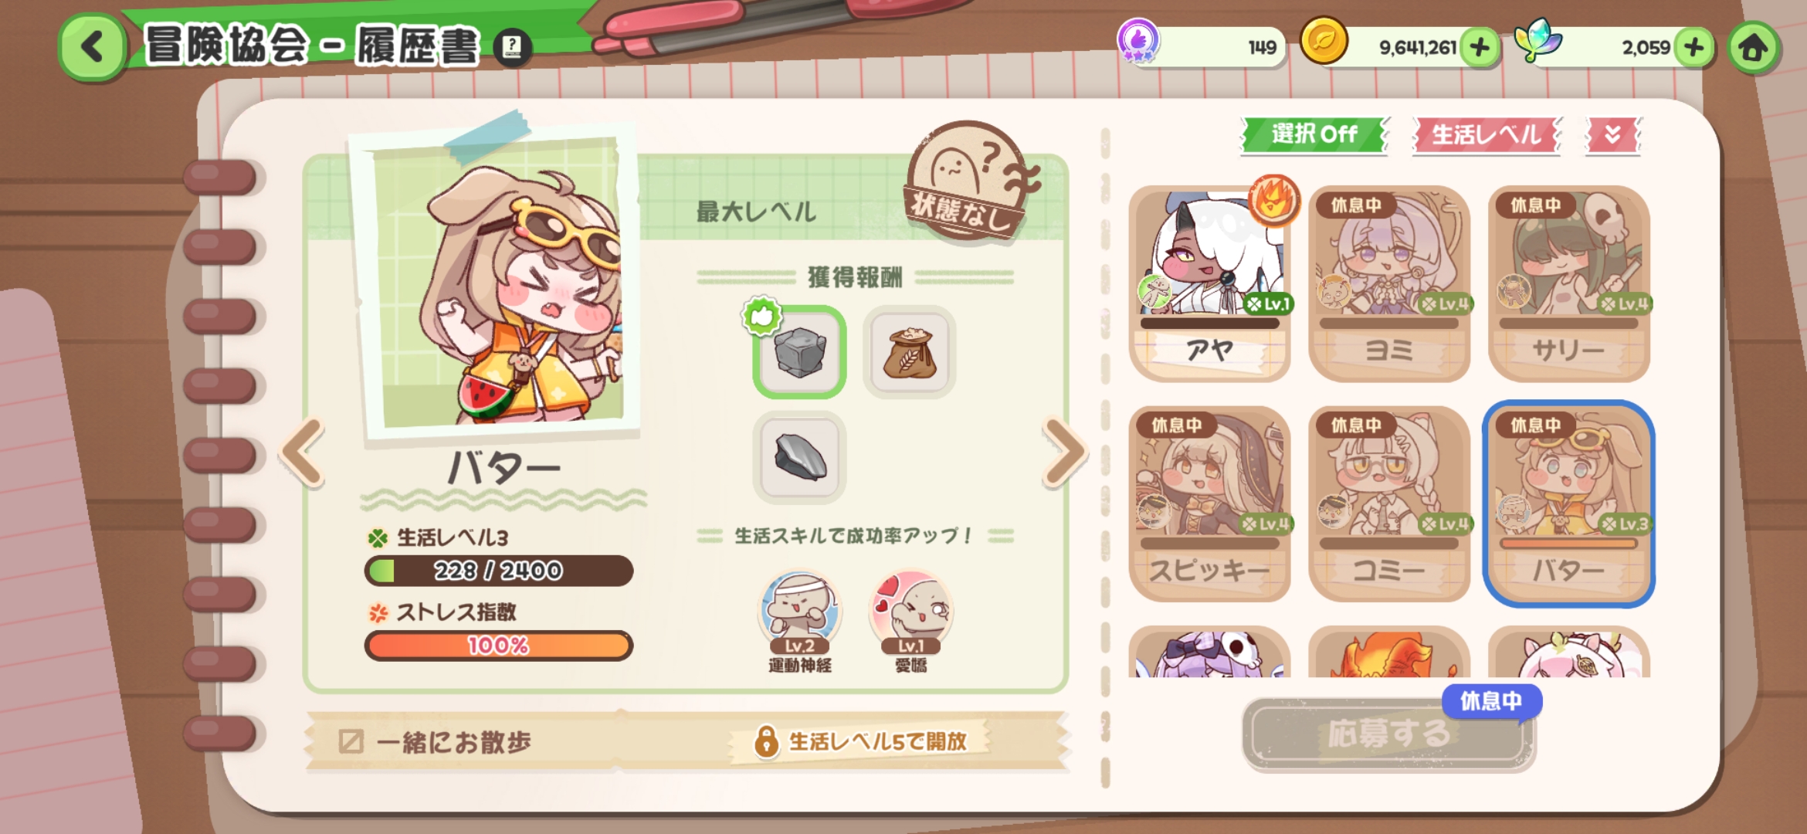Click the 応募する apply button
Screen dimensions: 1807x834
click(1388, 734)
